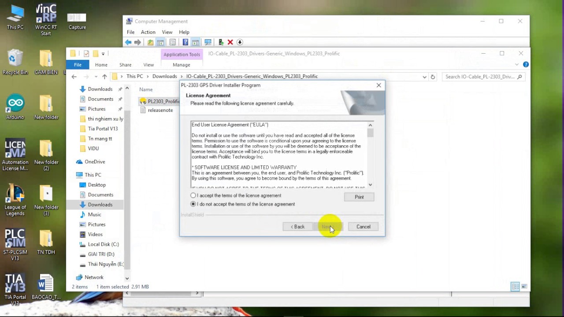This screenshot has height=317, width=564.
Task: Open the Help menu in Computer Management
Action: [184, 32]
